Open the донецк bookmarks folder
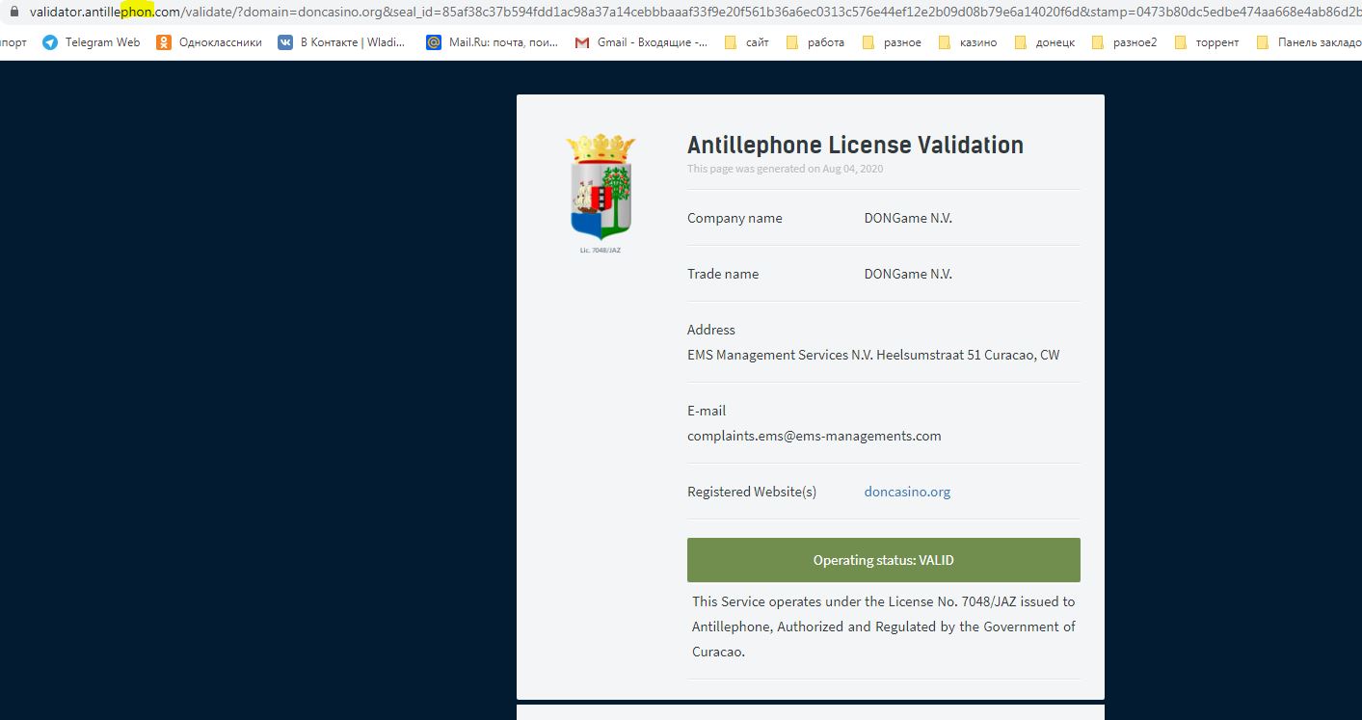 1045,42
